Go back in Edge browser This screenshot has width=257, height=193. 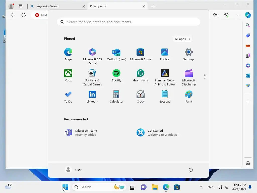pyautogui.click(x=13, y=15)
